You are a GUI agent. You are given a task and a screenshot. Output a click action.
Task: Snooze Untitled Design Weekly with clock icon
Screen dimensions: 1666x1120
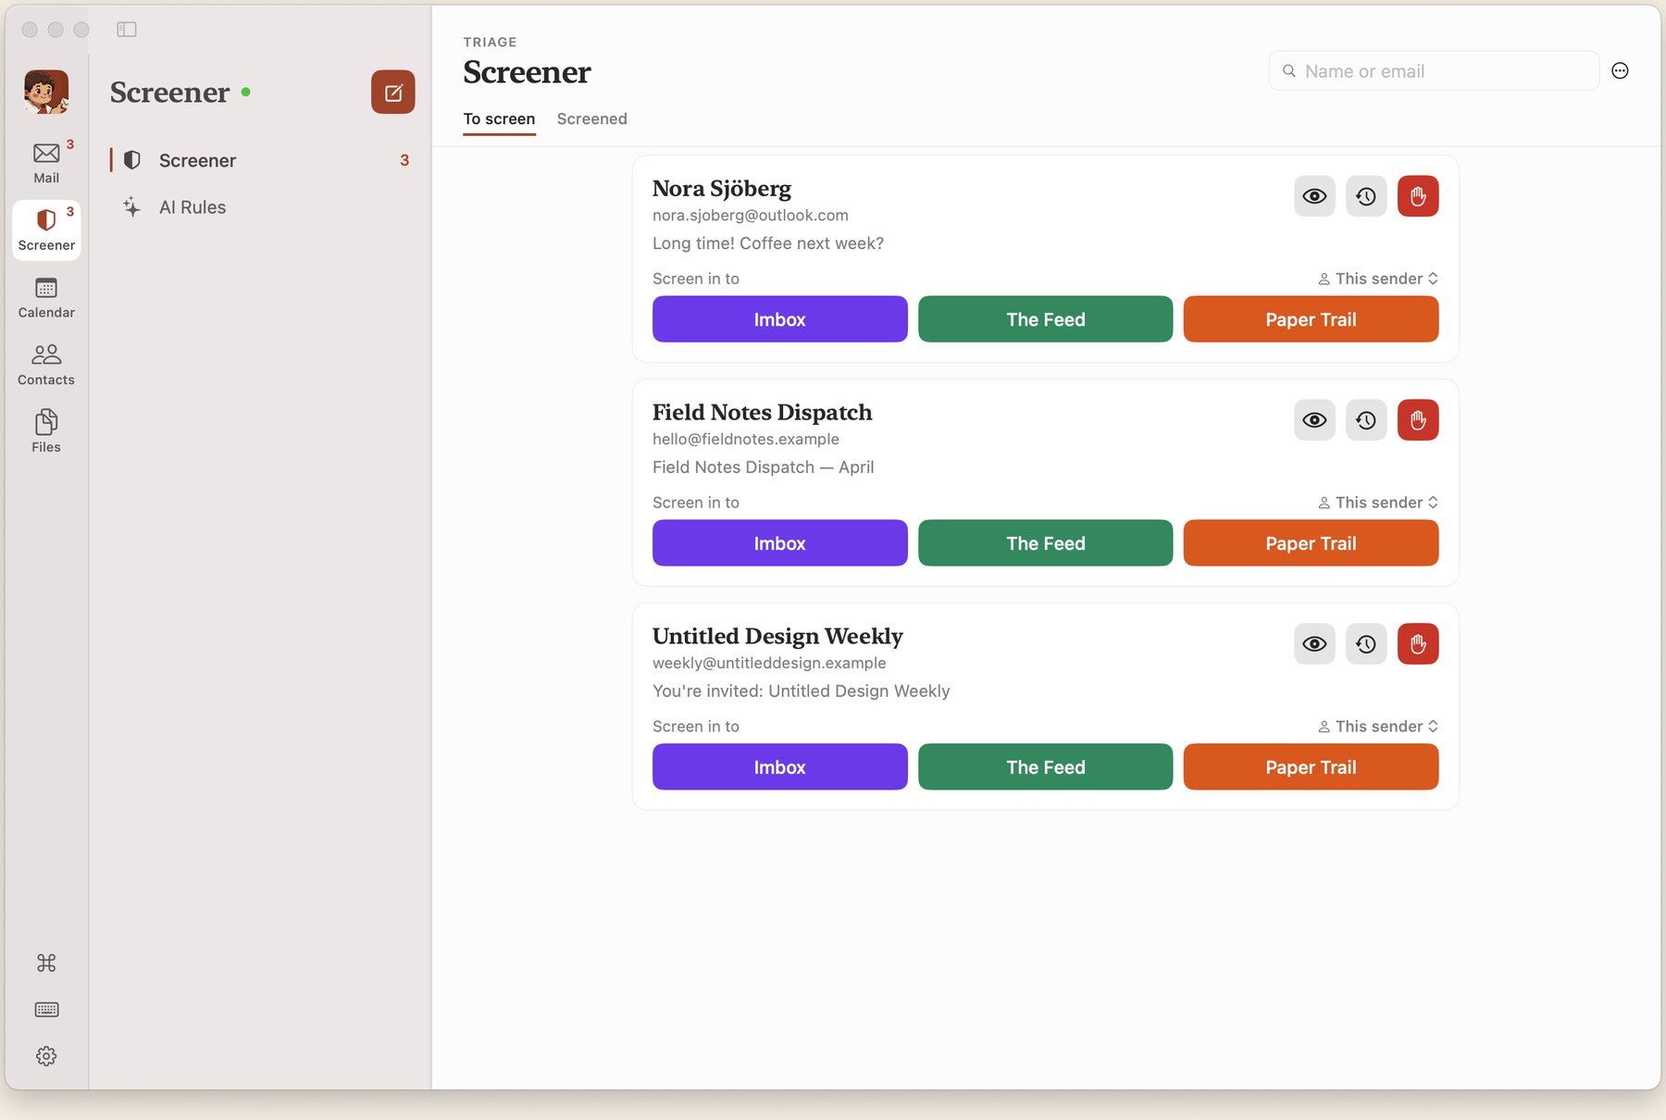1366,644
